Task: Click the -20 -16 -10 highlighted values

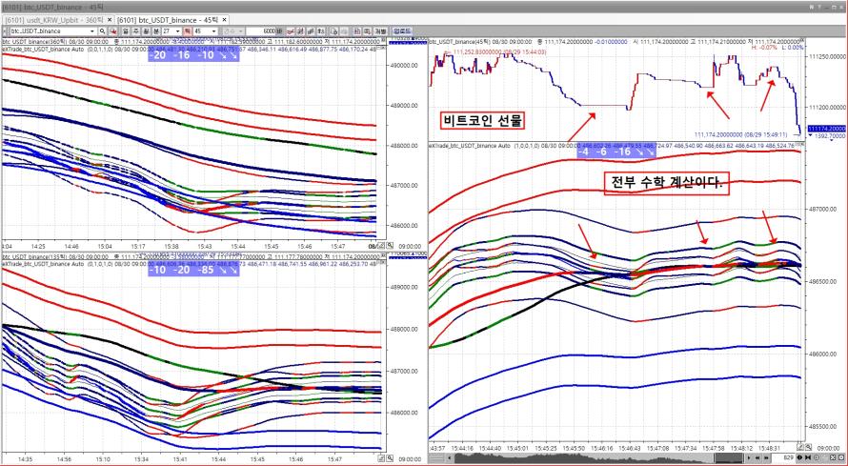Action: pyautogui.click(x=193, y=55)
